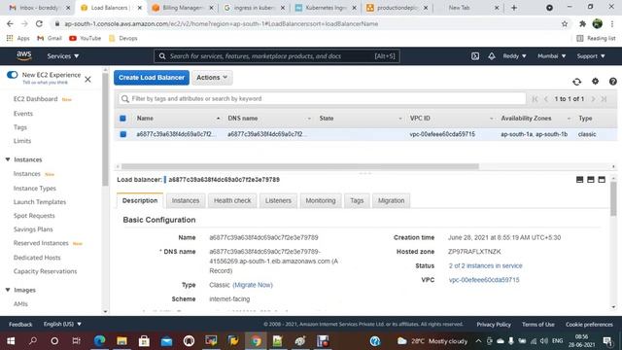Screen dimensions: 622x350
Task: Open the notifications bell icon
Action: click(x=492, y=56)
